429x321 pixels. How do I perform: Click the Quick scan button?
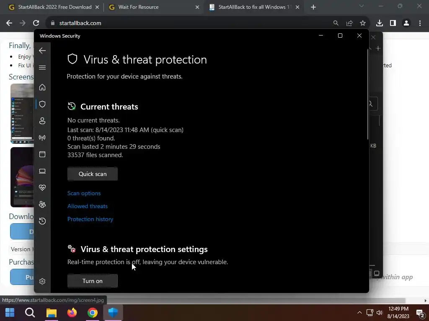tap(93, 174)
